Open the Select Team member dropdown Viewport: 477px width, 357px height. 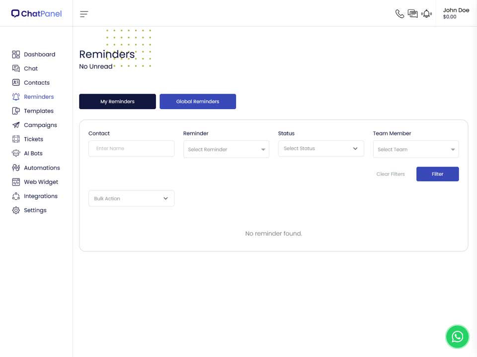click(x=416, y=149)
